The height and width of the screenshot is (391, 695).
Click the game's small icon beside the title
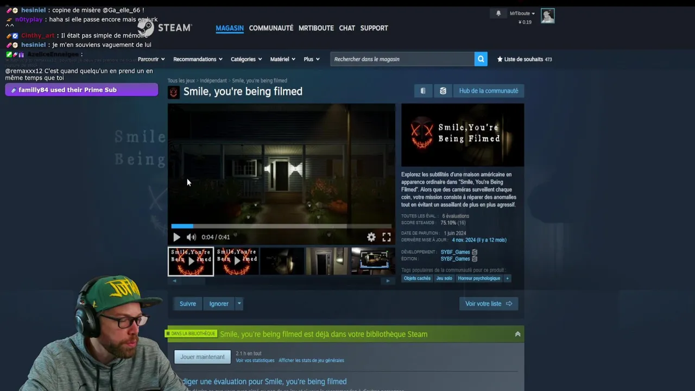[x=174, y=92]
